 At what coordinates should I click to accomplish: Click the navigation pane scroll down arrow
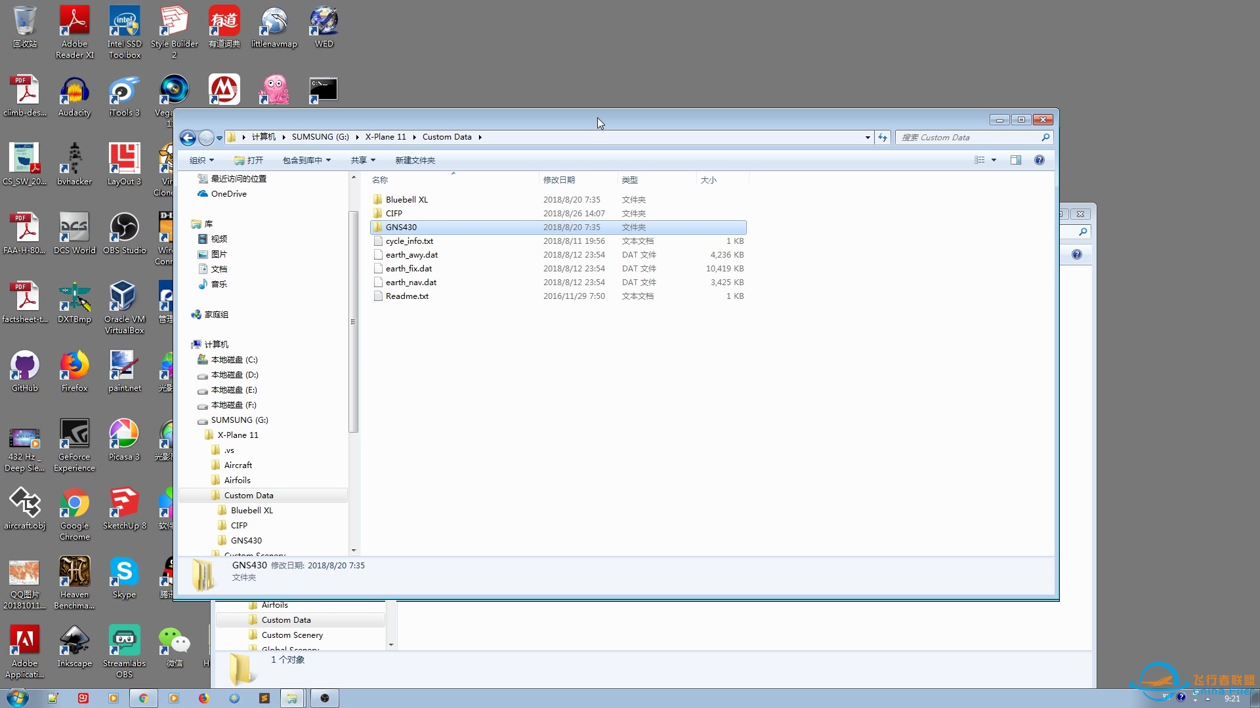[x=354, y=551]
